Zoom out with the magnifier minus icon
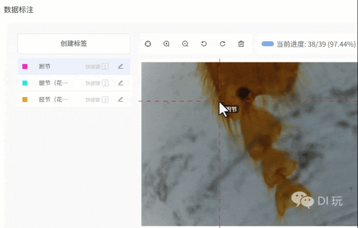This screenshot has width=358, height=228. pyautogui.click(x=185, y=43)
